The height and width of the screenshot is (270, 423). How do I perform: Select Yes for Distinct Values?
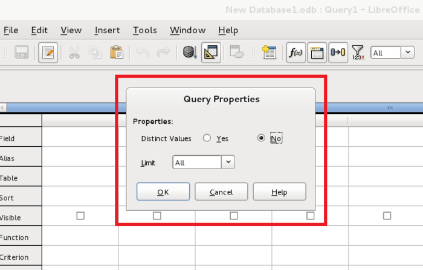(x=207, y=138)
